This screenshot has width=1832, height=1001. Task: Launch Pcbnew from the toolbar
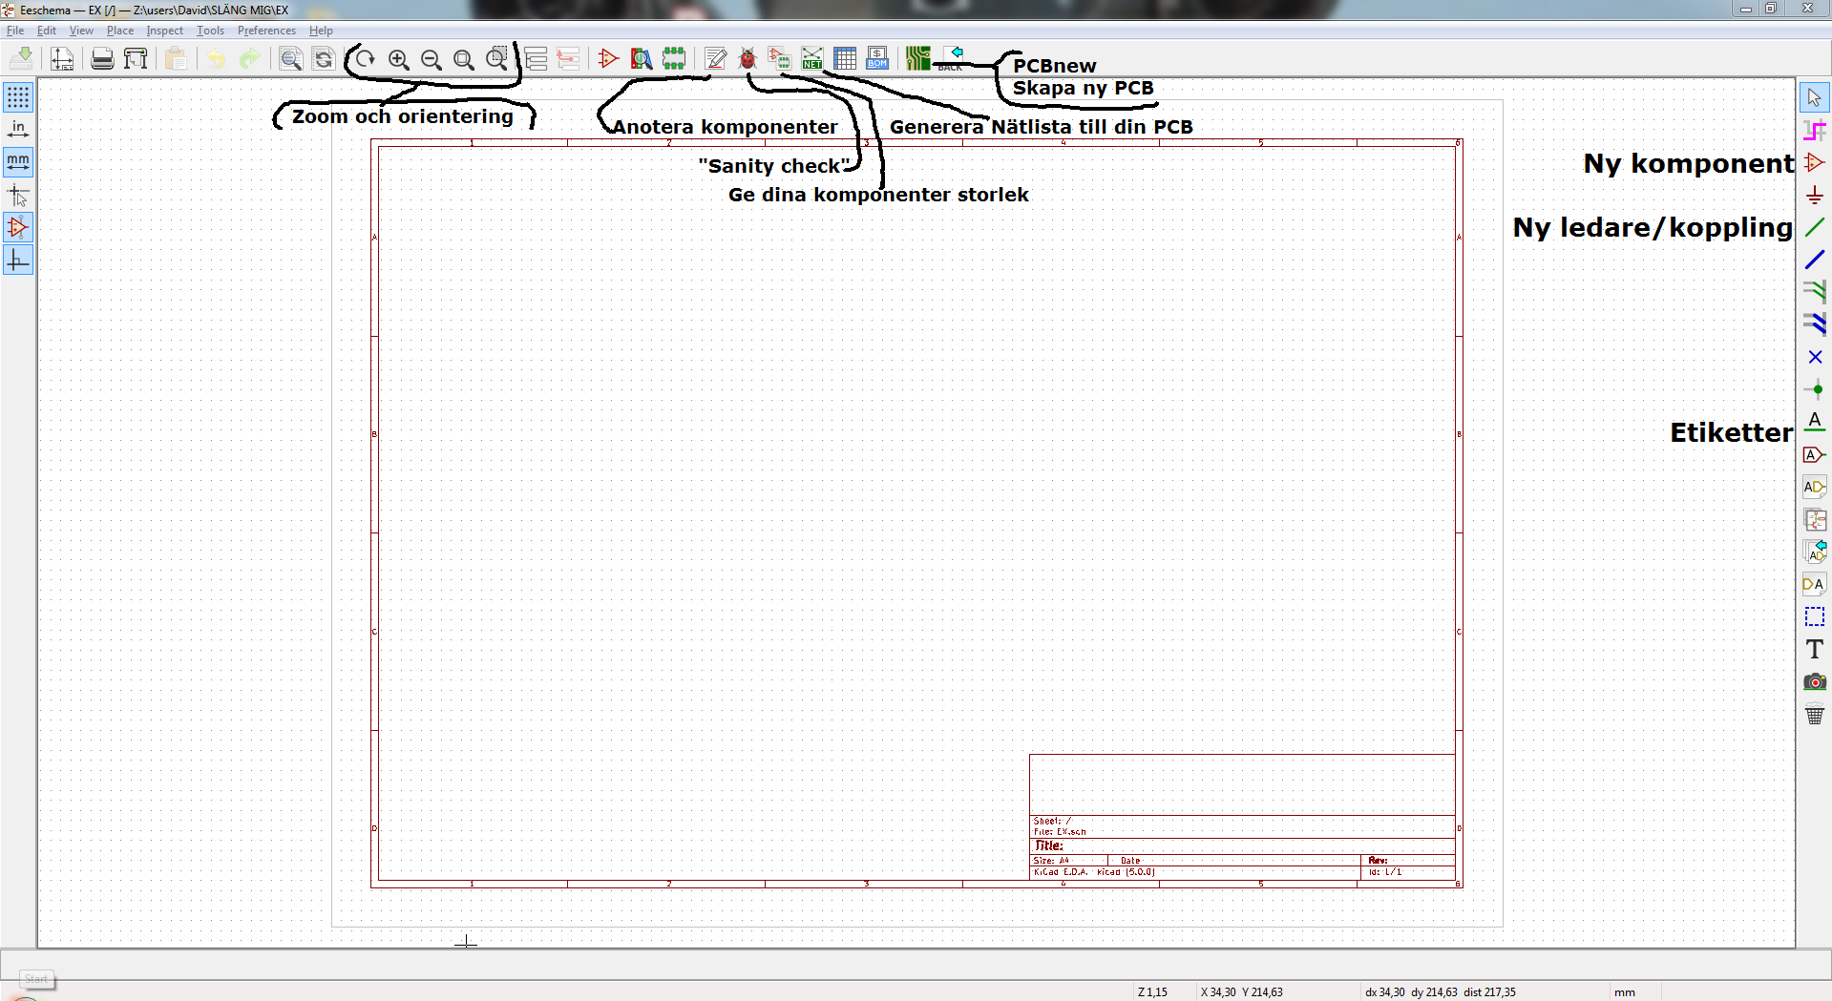click(x=918, y=59)
